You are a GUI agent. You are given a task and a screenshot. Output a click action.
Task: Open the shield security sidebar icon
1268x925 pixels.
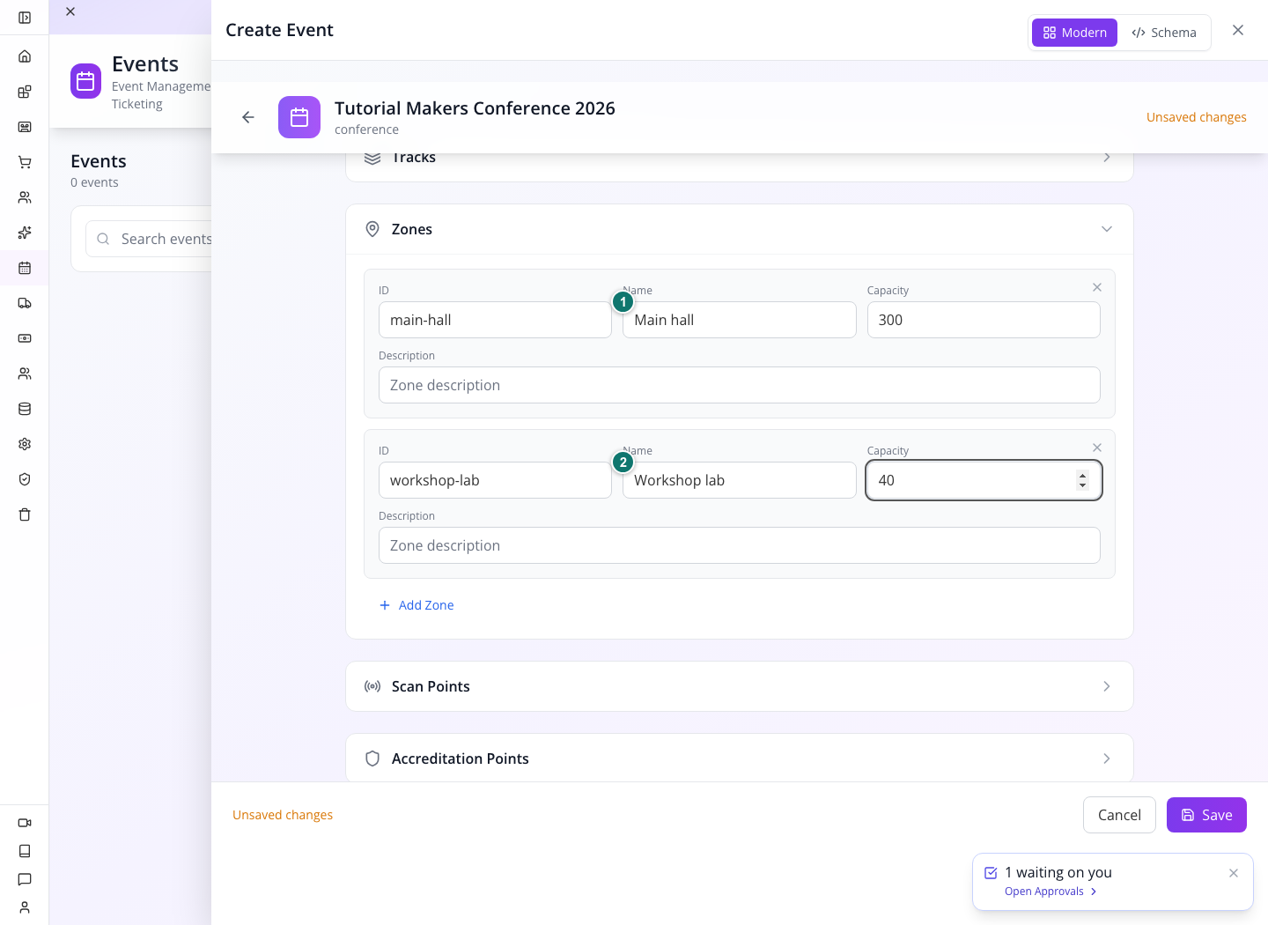click(x=25, y=479)
